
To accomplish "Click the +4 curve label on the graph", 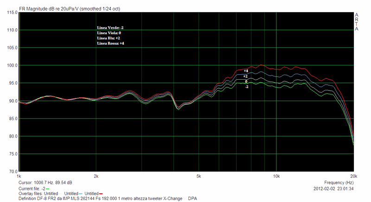I will 246,71.
